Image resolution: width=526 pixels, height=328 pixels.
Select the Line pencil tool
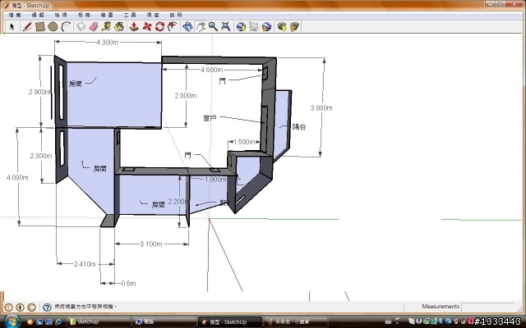(27, 26)
